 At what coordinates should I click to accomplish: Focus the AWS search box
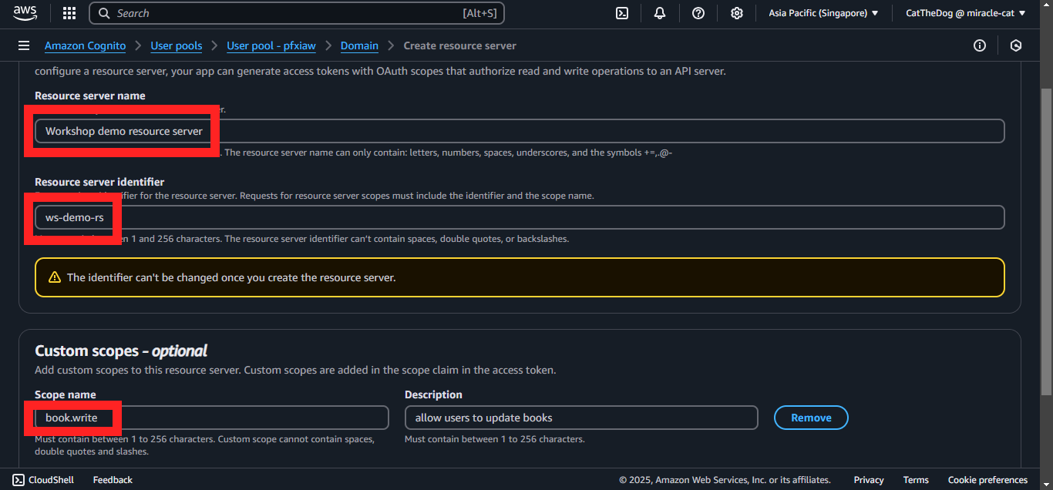tap(298, 13)
